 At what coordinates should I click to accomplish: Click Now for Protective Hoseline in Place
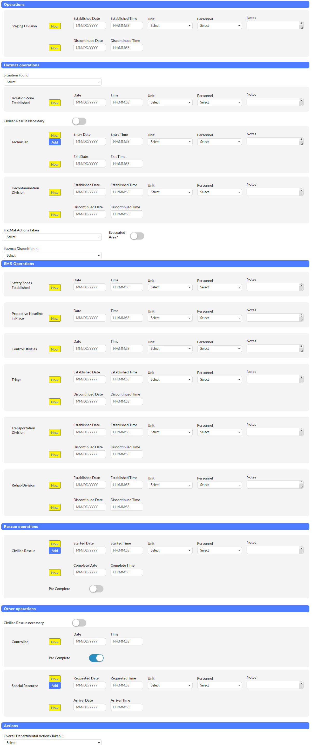click(x=55, y=319)
